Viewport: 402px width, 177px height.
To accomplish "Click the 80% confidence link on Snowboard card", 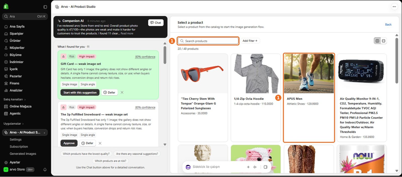I will (145, 107).
